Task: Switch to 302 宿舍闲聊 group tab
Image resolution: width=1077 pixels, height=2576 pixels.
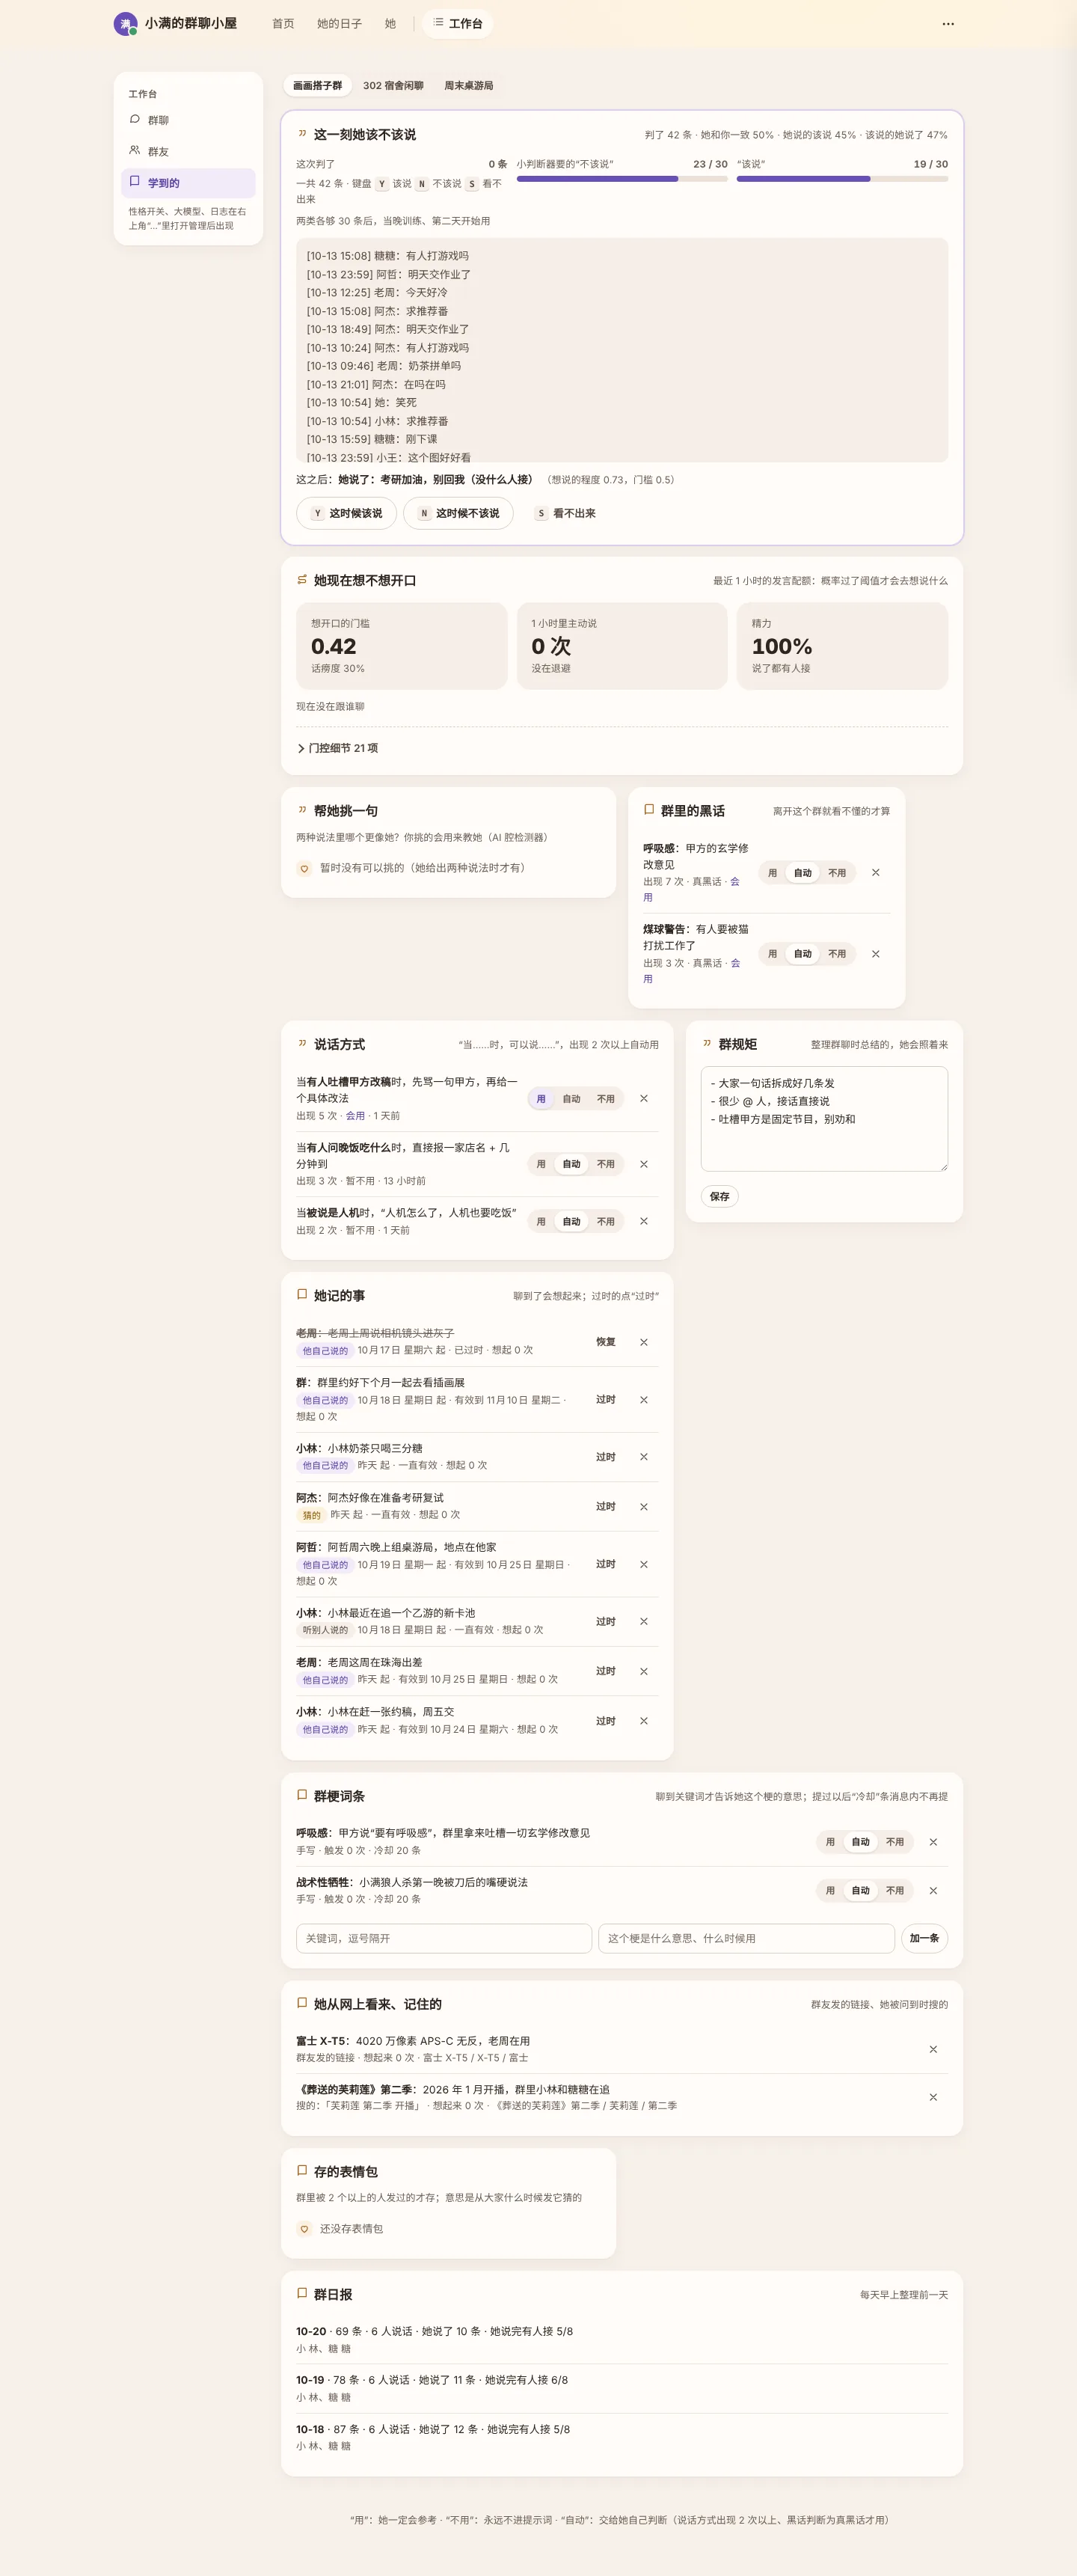Action: (393, 86)
